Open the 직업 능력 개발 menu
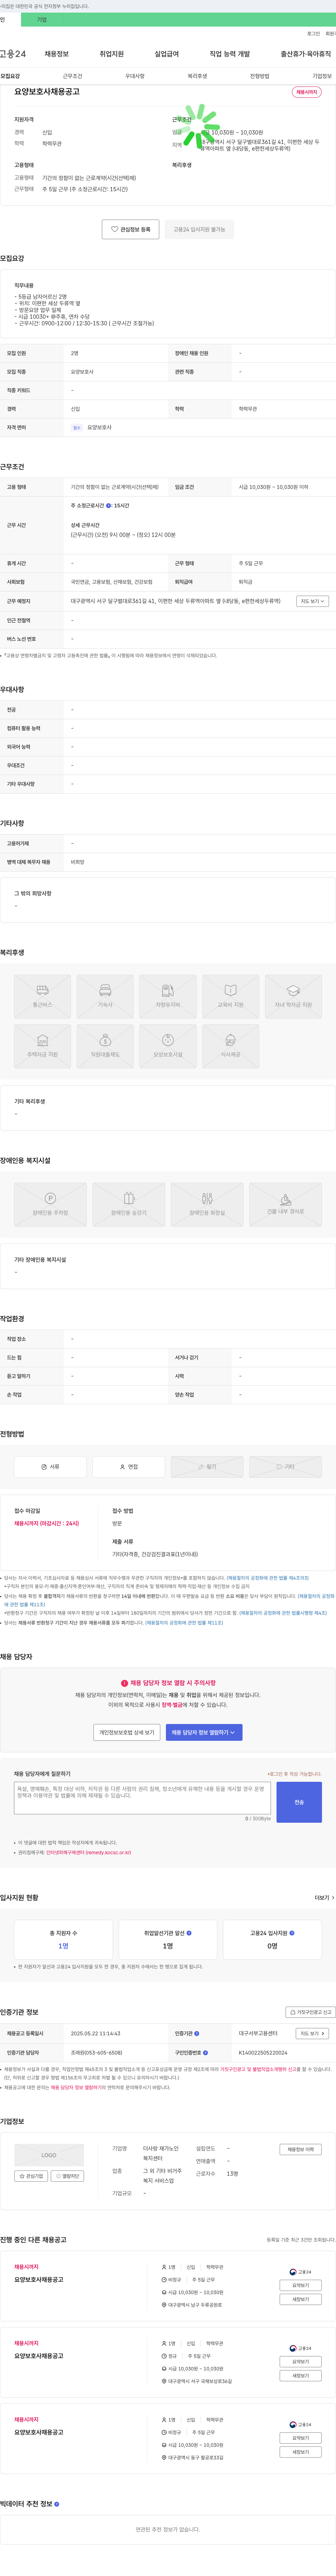 [230, 54]
